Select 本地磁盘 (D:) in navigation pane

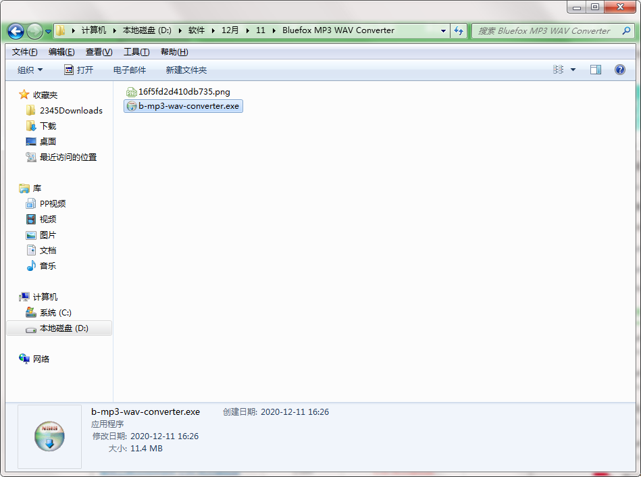tap(59, 328)
